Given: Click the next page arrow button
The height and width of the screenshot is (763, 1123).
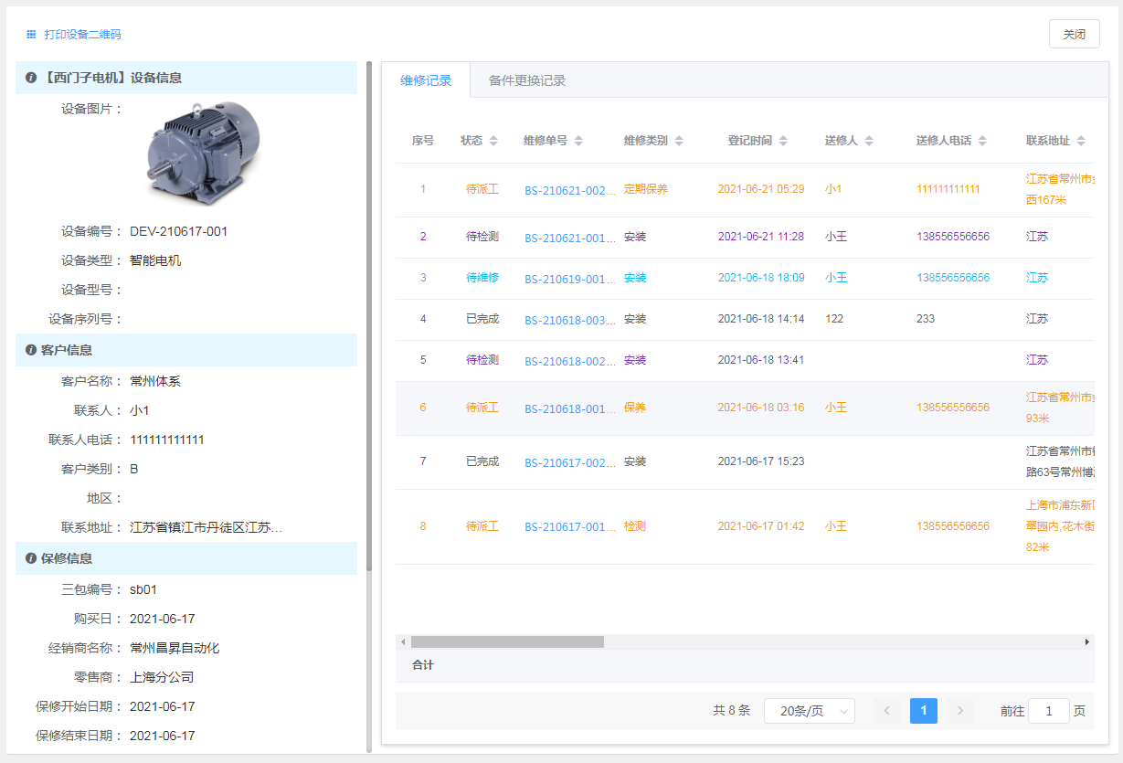Looking at the screenshot, I should coord(959,711).
